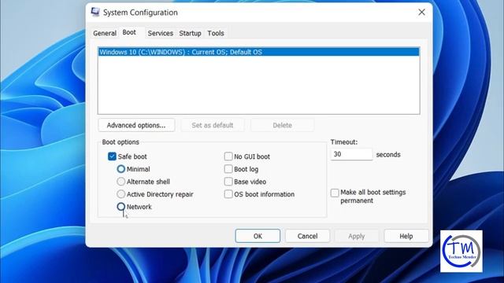The height and width of the screenshot is (283, 504).
Task: Select Active Directory repair option
Action: [x=120, y=194]
